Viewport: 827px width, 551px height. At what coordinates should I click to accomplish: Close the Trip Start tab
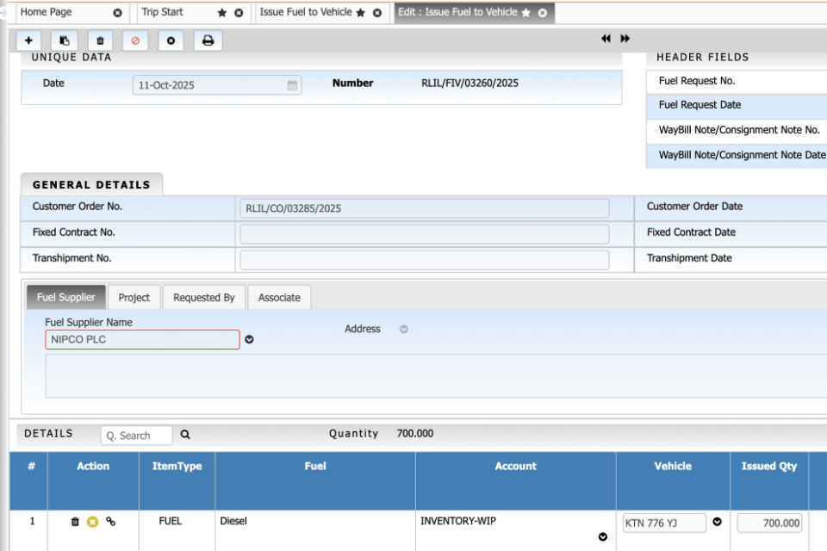[x=239, y=13]
